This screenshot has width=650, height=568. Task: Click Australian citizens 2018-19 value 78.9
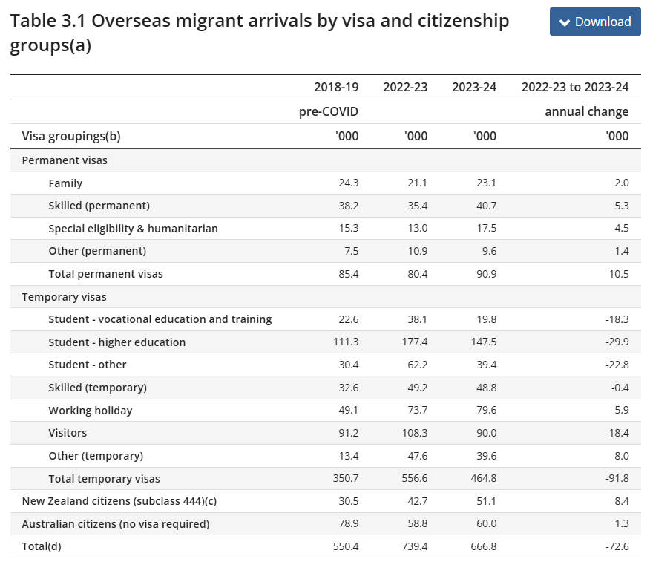(348, 523)
